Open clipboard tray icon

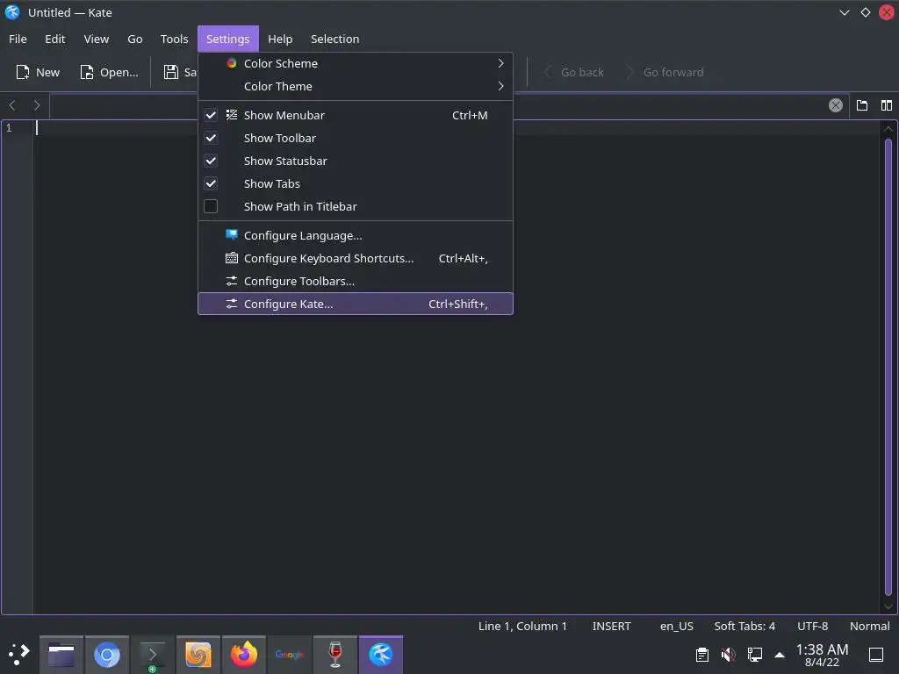[701, 655]
